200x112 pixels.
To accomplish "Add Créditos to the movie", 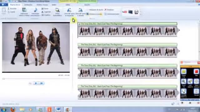I will [x=46, y=15].
